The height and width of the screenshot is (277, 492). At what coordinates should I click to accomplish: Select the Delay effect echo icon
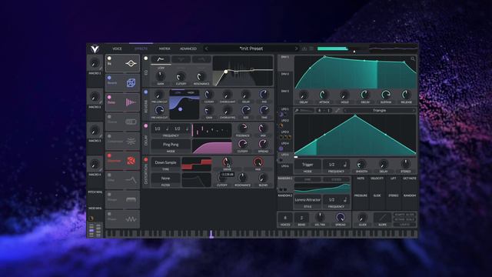(131, 102)
